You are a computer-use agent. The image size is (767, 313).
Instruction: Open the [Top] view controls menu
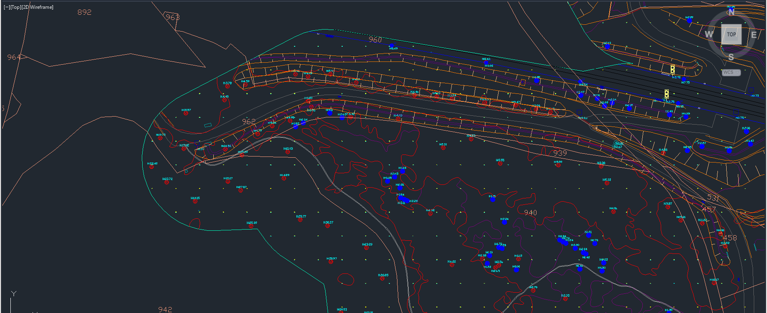tap(16, 7)
